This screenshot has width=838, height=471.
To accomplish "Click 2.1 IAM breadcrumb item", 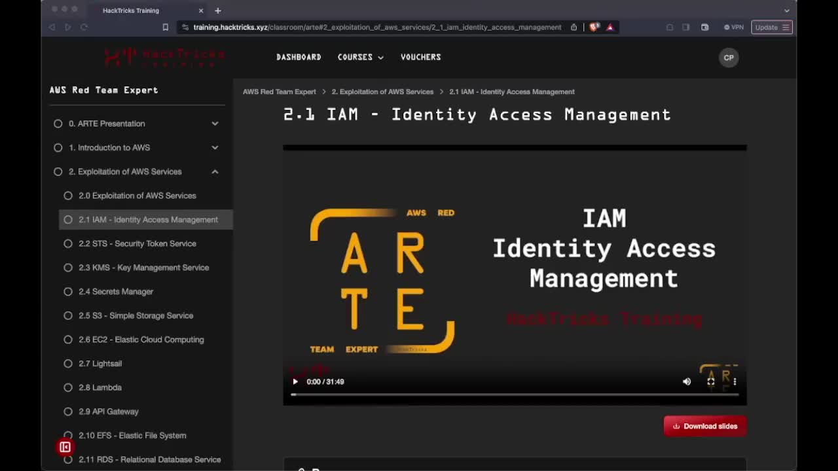I will pos(512,92).
